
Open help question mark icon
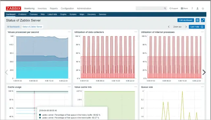(x=192, y=9)
